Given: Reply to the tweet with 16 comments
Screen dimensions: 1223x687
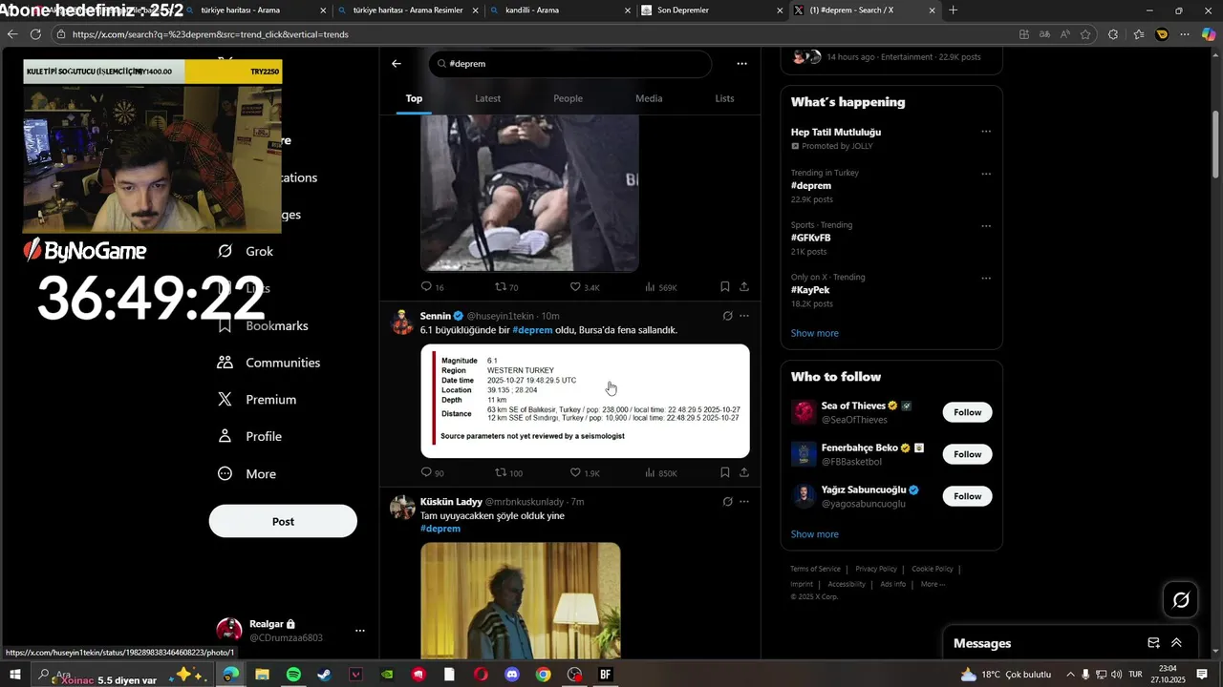Looking at the screenshot, I should tap(426, 286).
